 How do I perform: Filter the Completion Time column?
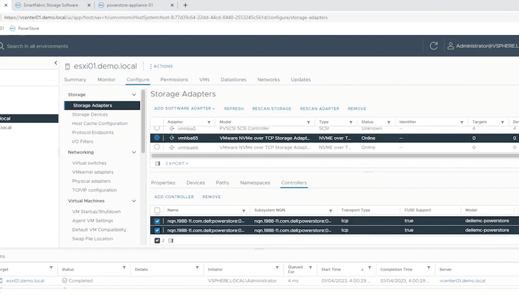pos(429,268)
